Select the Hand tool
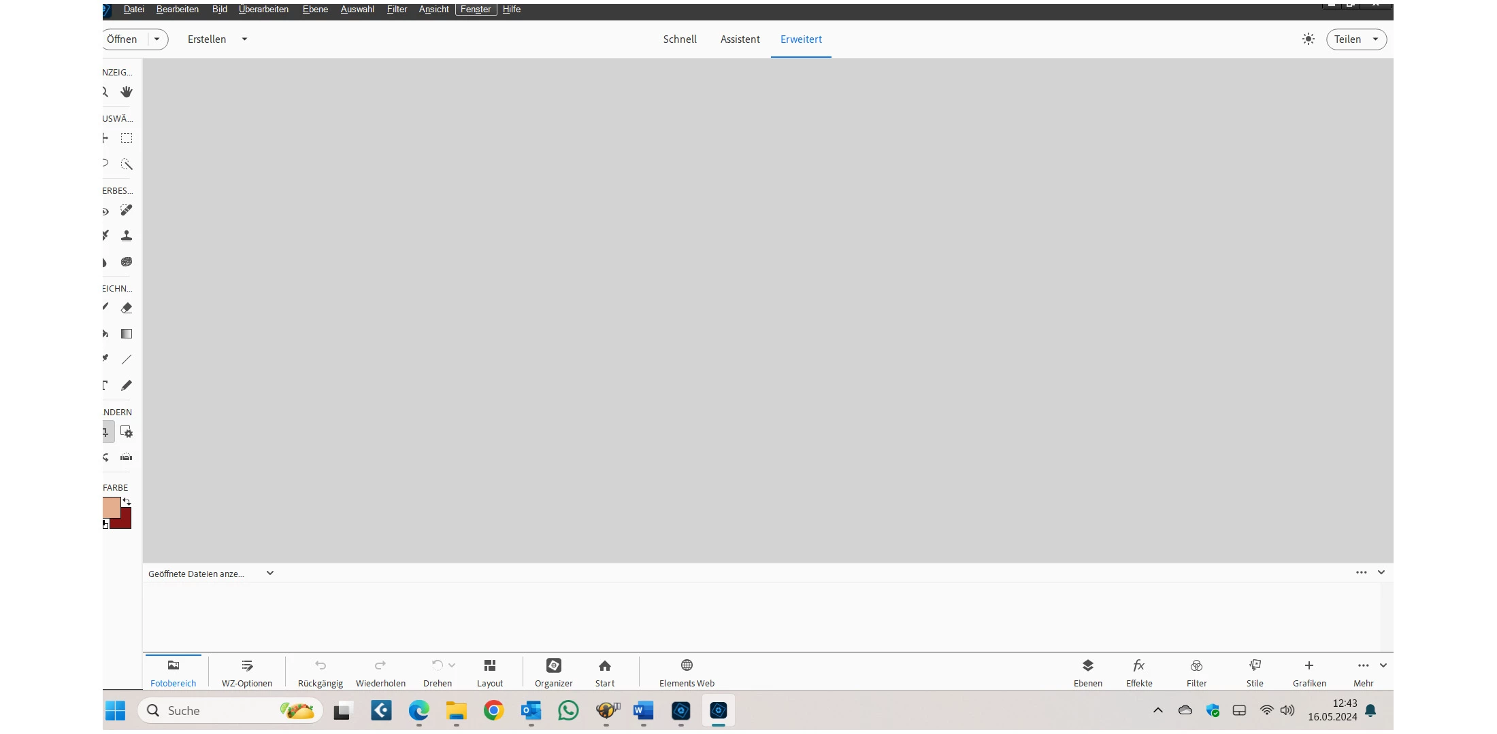The height and width of the screenshot is (734, 1497). [127, 92]
